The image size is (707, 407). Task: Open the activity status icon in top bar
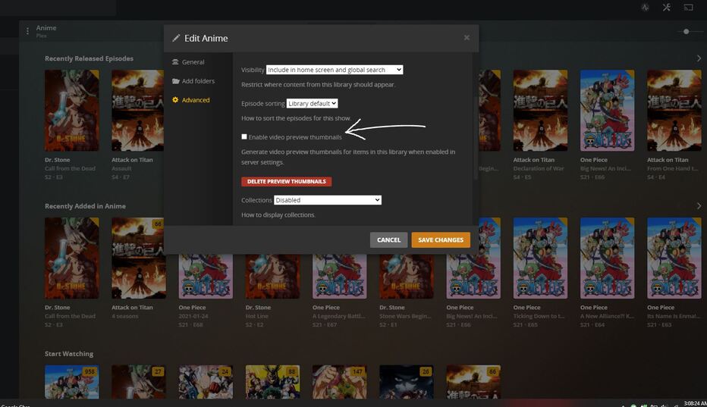[646, 8]
